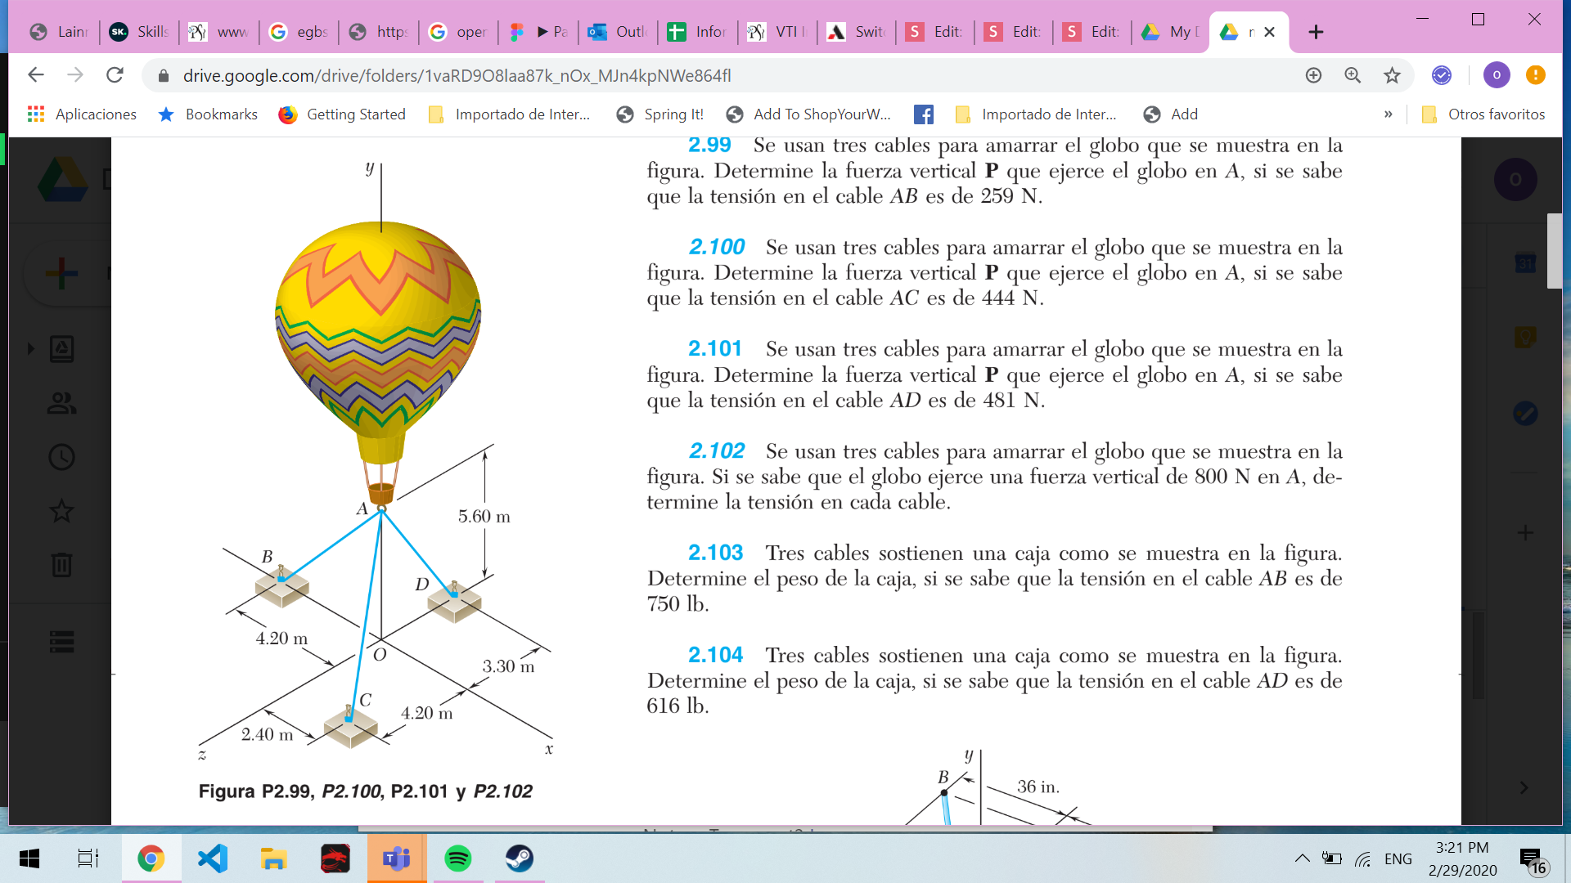The image size is (1571, 883).
Task: Click the browser reload page icon
Action: point(115,75)
